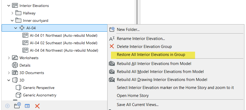Expand the 3D Documents node
The width and height of the screenshot is (246, 110).
9,73
